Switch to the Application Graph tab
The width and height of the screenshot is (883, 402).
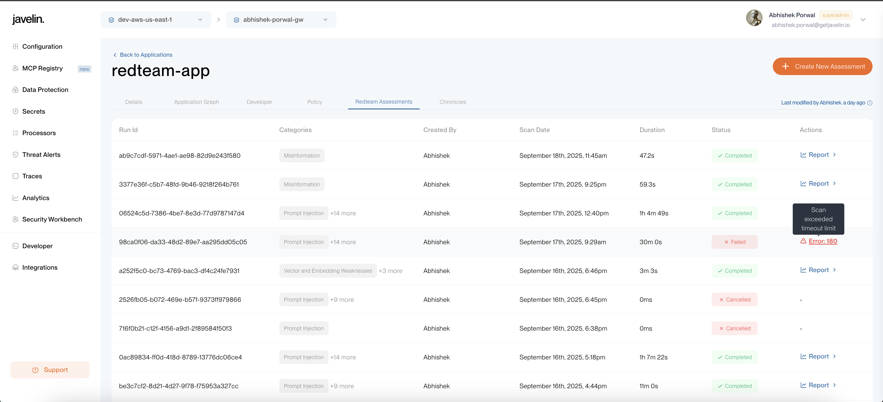196,102
